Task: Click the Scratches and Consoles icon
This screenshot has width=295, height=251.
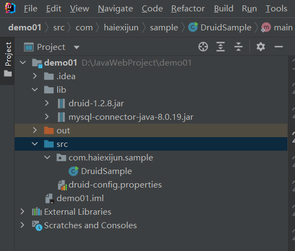Action: [x=37, y=226]
